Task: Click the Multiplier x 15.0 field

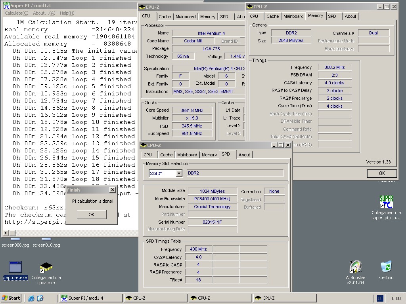Action: pos(192,118)
